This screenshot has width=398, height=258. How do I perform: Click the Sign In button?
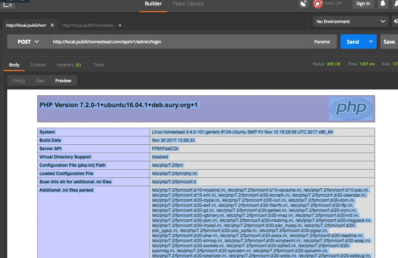pos(363,4)
